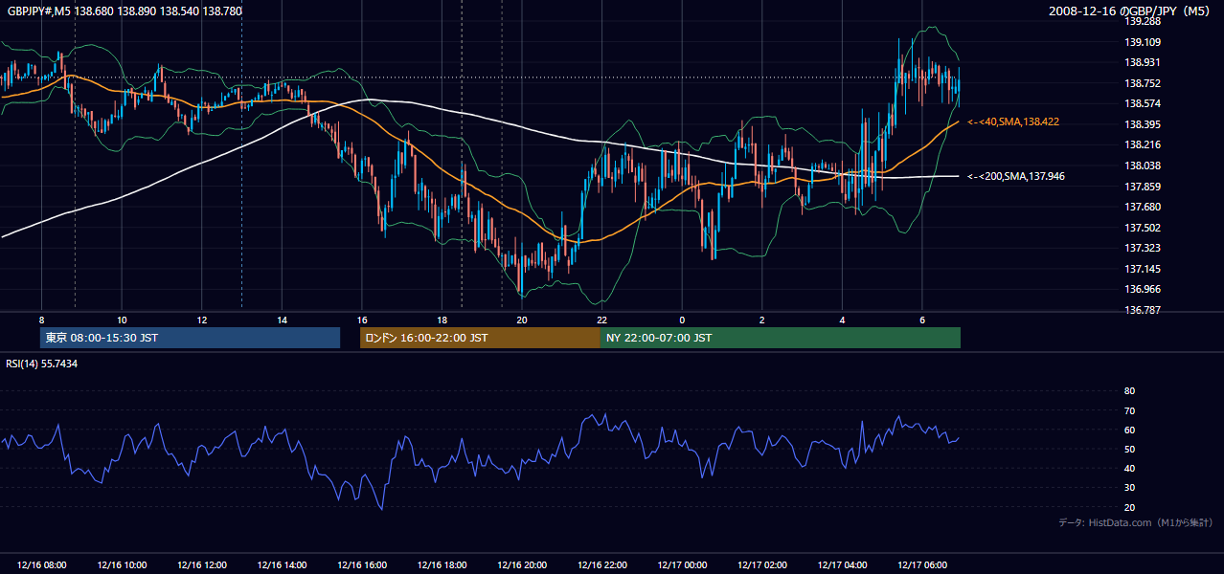Click price axis value 137.323
Screen dimensions: 1224x574
pos(1143,248)
